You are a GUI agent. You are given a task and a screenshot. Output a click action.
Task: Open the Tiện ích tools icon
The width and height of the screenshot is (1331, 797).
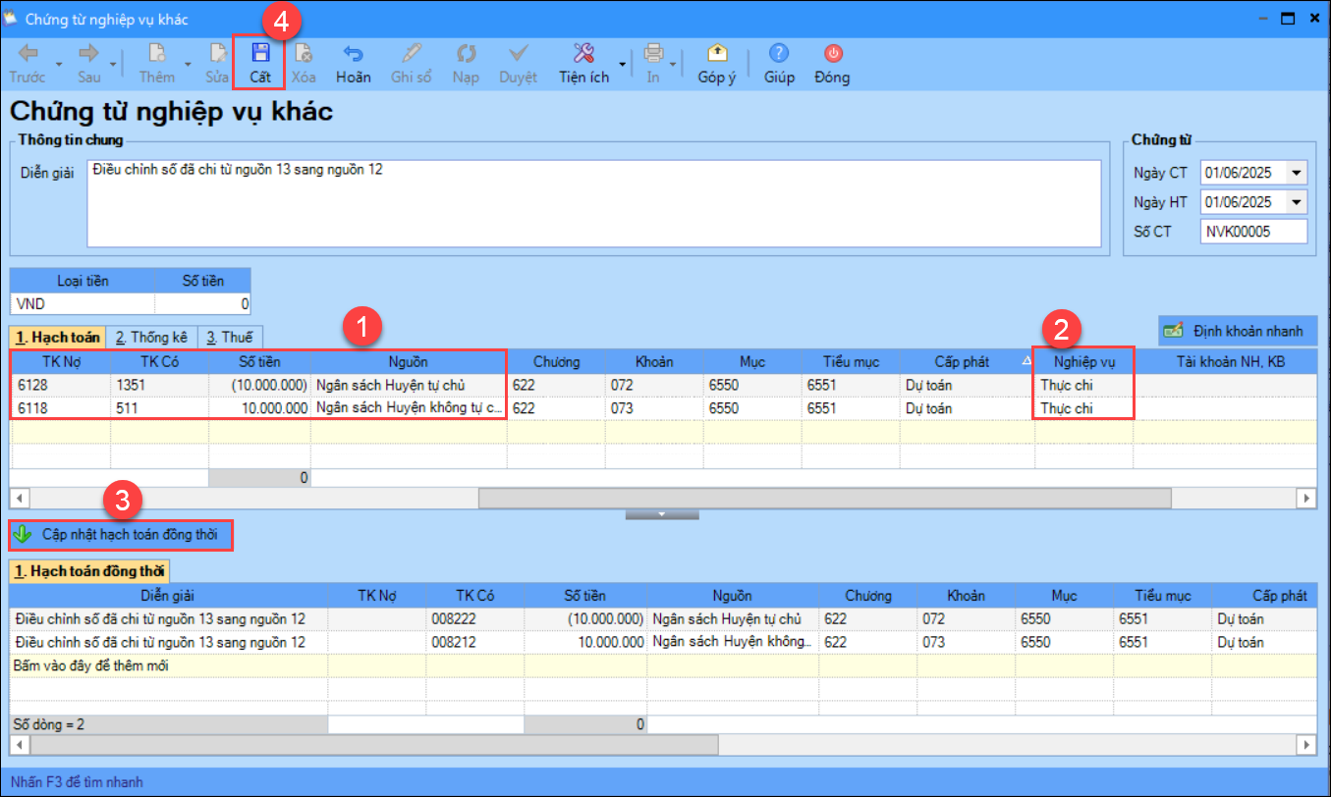click(583, 53)
